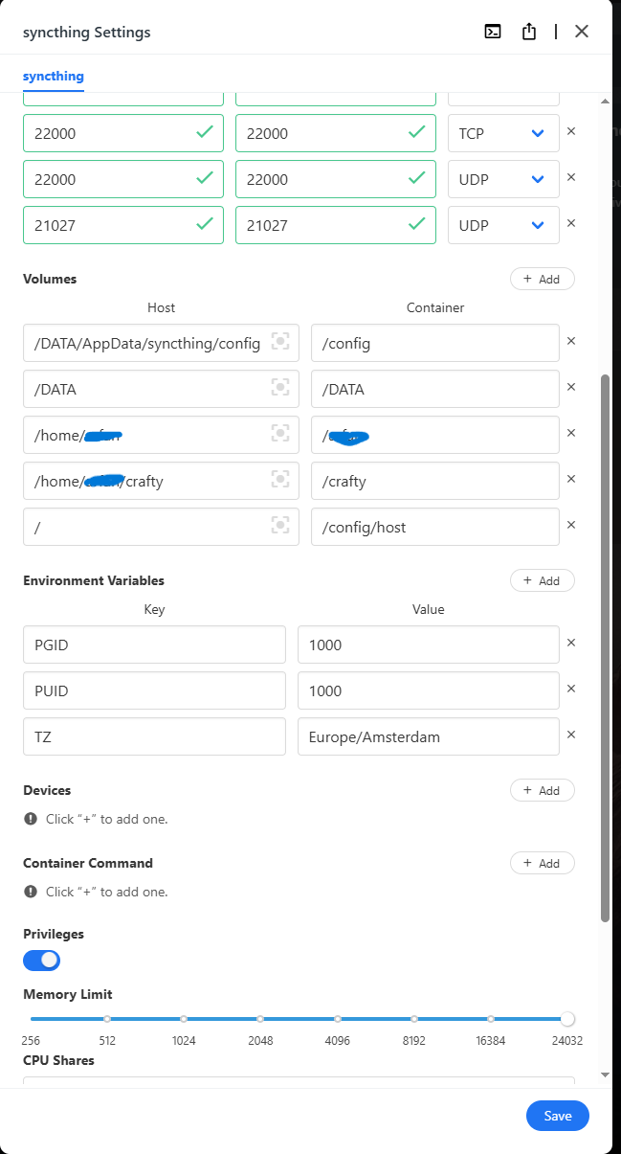Click the export/share icon in header
Image resolution: width=621 pixels, height=1154 pixels.
click(529, 32)
